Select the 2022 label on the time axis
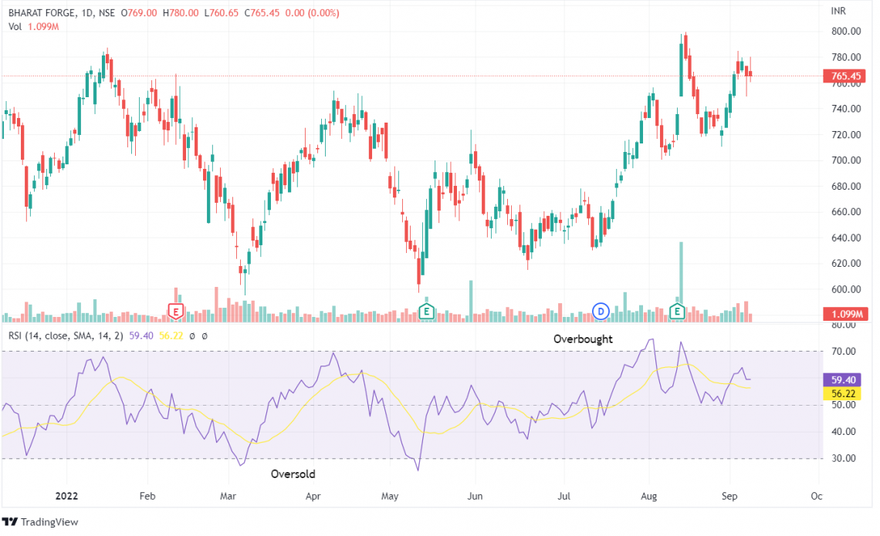This screenshot has width=880, height=536. click(66, 497)
